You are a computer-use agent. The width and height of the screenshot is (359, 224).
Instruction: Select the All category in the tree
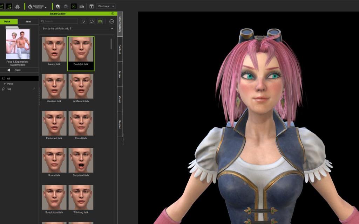click(9, 79)
